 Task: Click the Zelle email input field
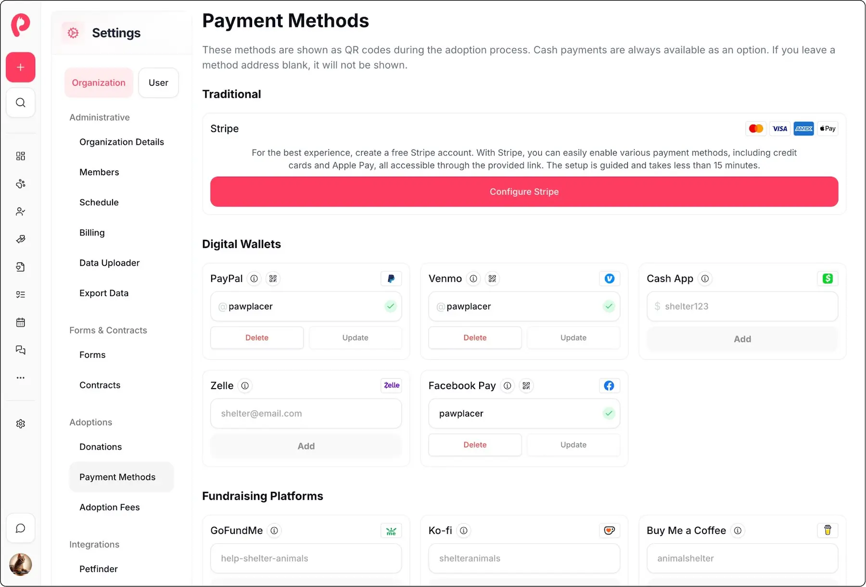click(306, 413)
